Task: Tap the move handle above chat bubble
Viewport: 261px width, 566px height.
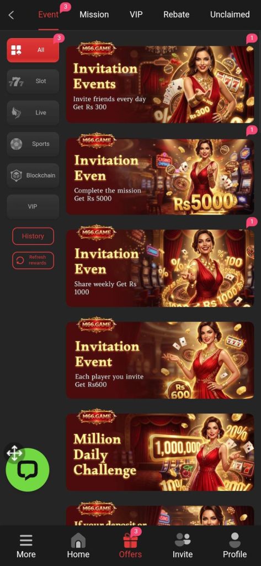Action: pyautogui.click(x=14, y=453)
